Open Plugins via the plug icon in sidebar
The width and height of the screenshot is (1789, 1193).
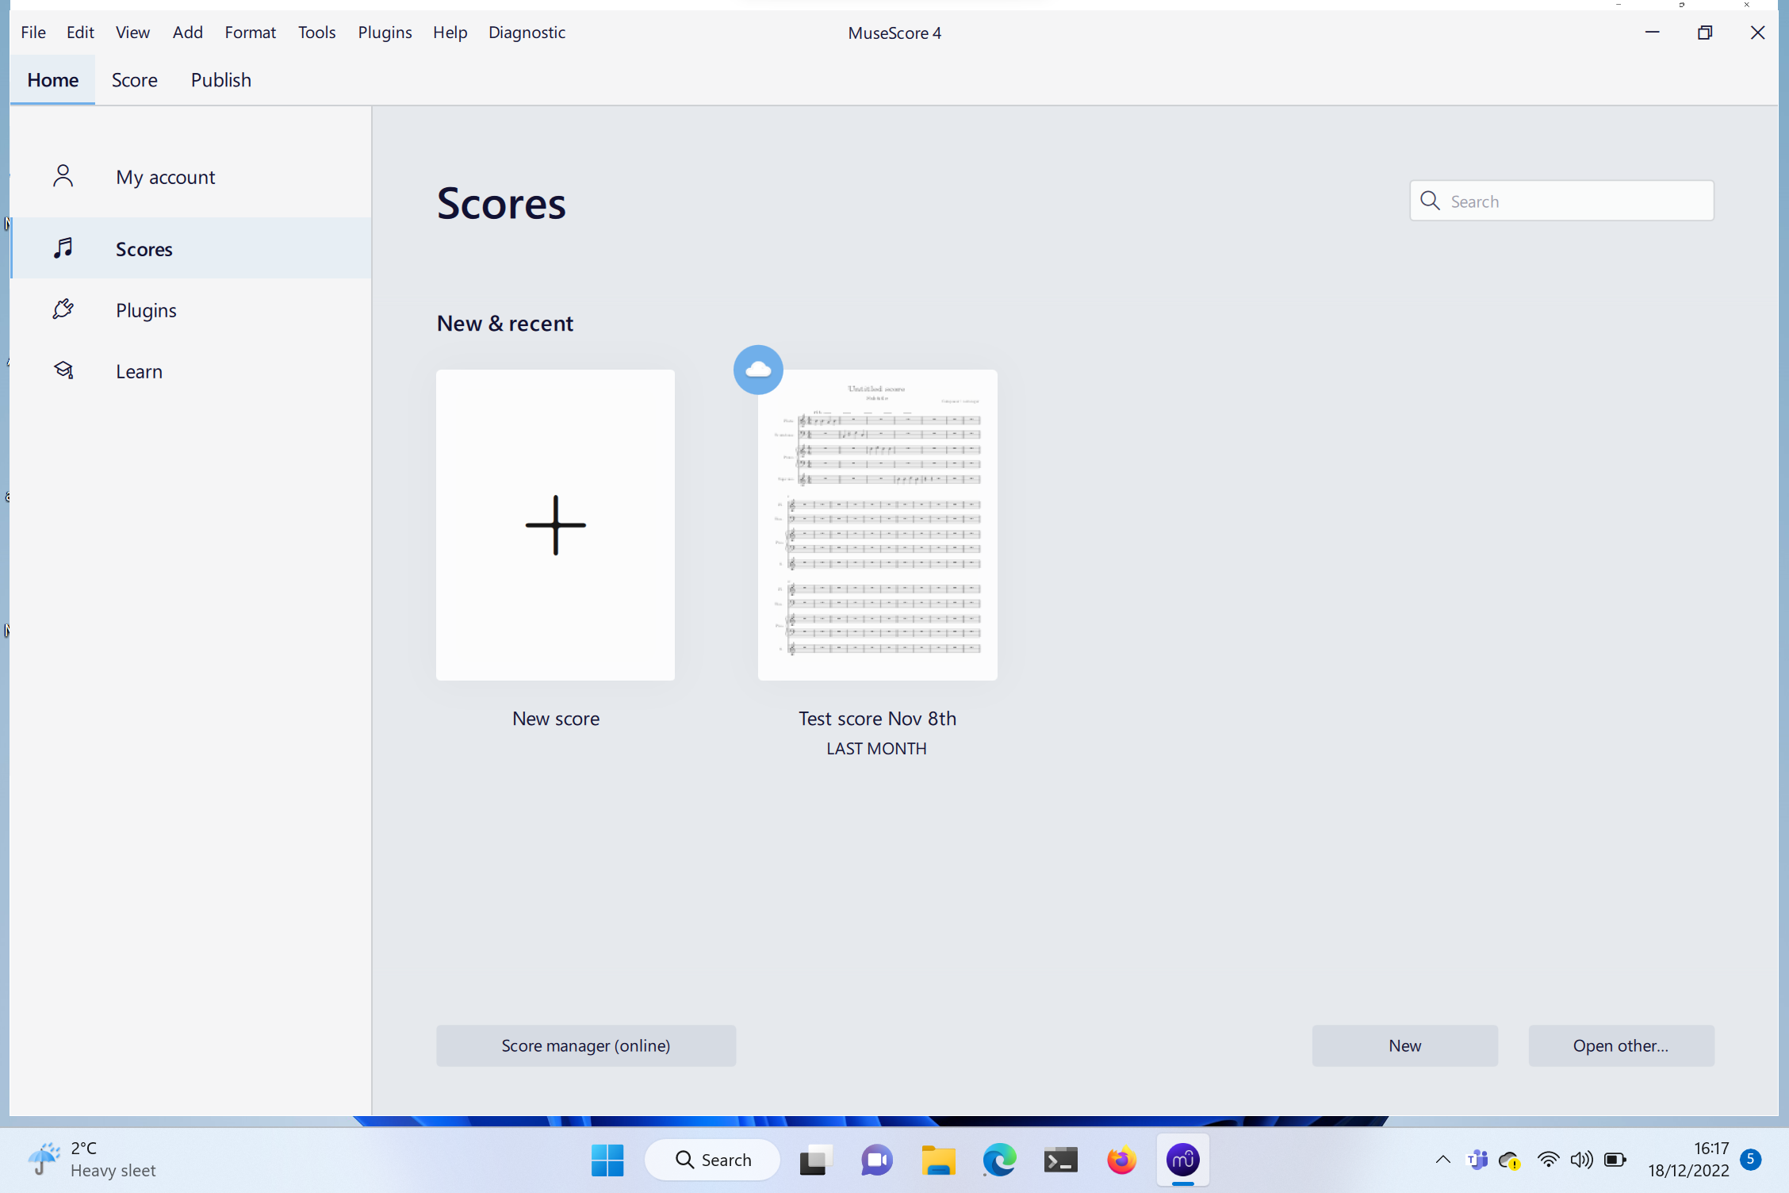(x=63, y=309)
